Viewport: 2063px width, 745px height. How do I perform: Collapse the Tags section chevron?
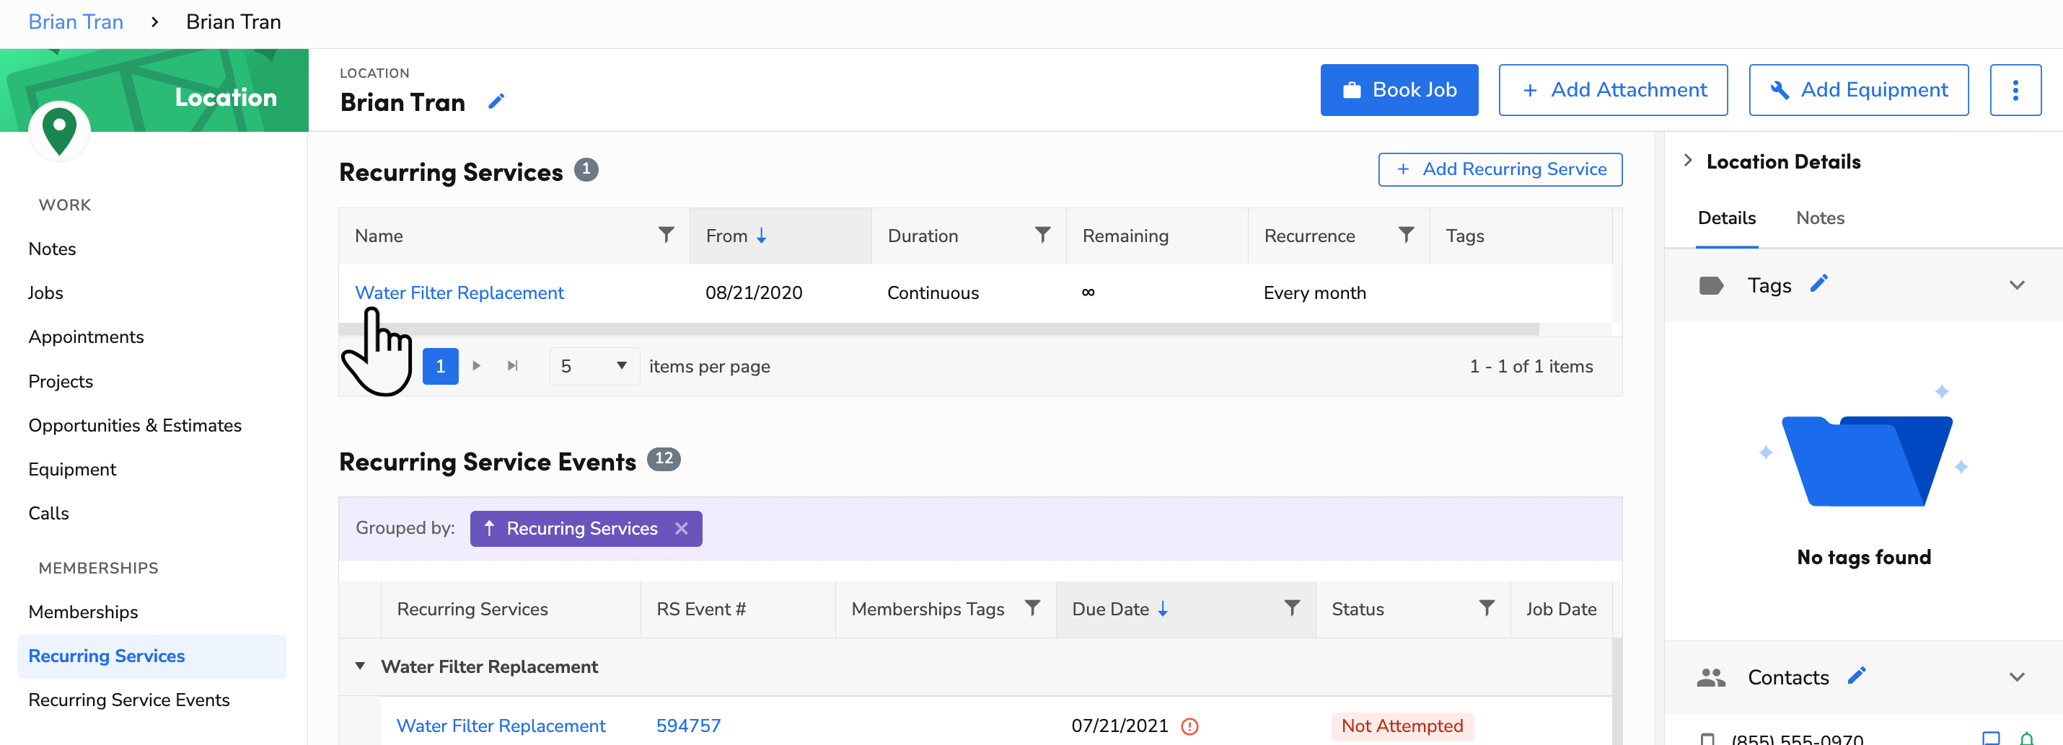pyautogui.click(x=2017, y=285)
